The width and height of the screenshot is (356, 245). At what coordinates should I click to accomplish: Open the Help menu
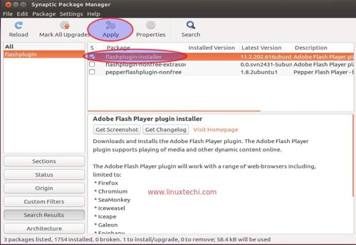pyautogui.click(x=93, y=14)
